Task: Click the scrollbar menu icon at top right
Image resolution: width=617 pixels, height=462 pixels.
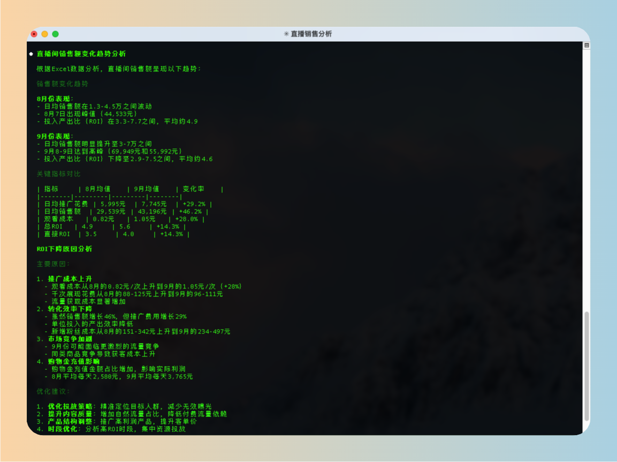Action: [x=586, y=46]
